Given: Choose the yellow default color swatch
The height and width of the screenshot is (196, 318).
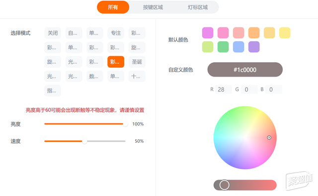Looking at the screenshot, I should (x=285, y=33).
